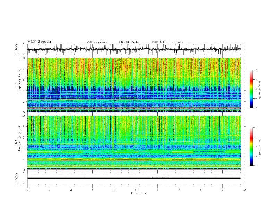275x213 pixels.
Task: Click the ch.1 colorbar log(PSD) label
Action: [x=260, y=91]
